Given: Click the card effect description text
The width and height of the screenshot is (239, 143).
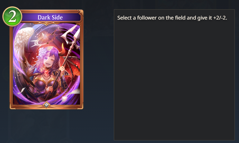Looking at the screenshot, I should point(172,18).
